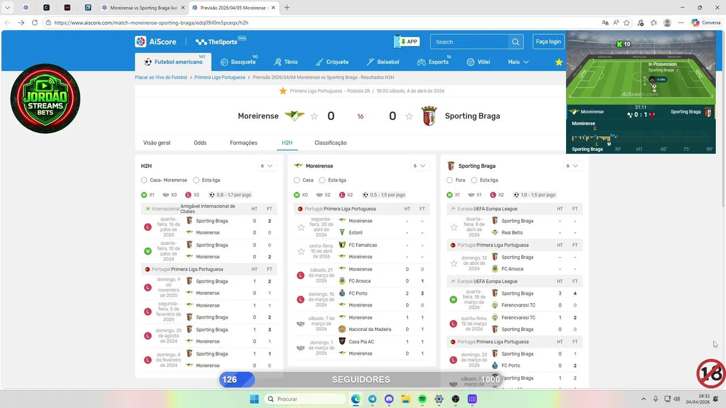Switch to the Classificação tab
This screenshot has height=408, width=726.
coord(331,143)
